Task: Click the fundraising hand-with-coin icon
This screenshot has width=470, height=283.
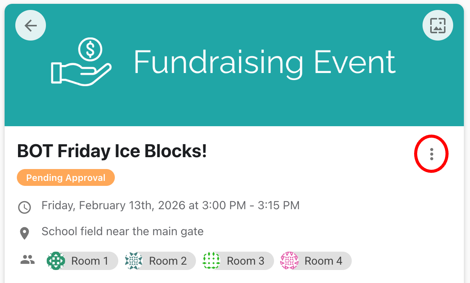Action: pyautogui.click(x=81, y=62)
